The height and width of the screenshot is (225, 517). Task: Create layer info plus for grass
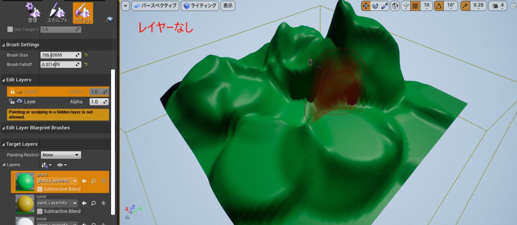click(x=103, y=181)
